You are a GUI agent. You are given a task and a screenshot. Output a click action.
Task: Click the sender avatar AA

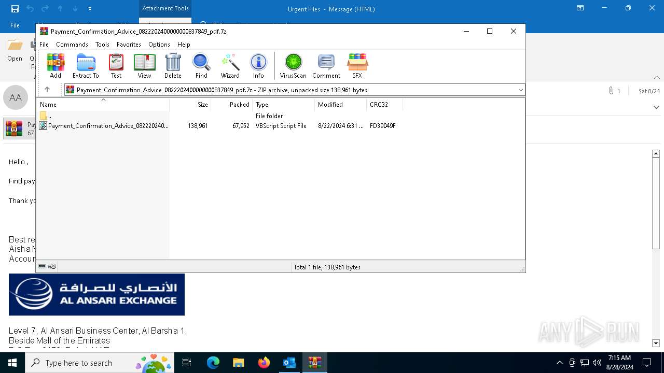click(16, 97)
